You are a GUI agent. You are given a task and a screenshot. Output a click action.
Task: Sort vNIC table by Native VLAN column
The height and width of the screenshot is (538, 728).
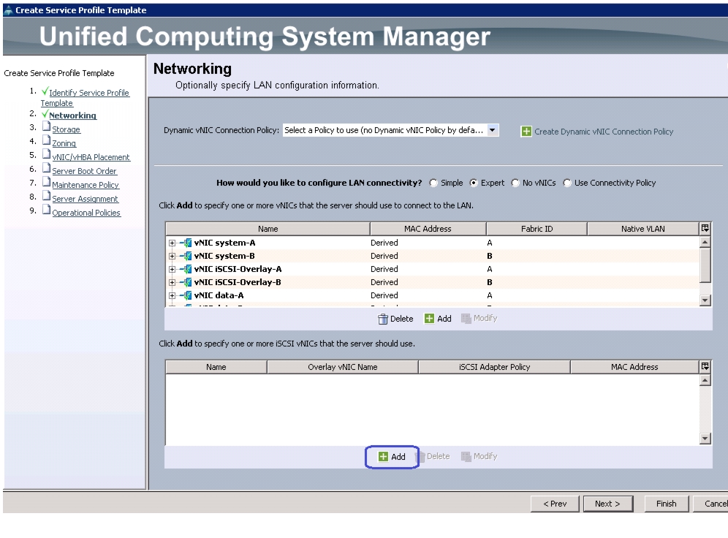[643, 229]
